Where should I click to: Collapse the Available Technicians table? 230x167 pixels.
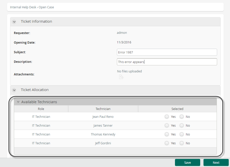[18, 102]
